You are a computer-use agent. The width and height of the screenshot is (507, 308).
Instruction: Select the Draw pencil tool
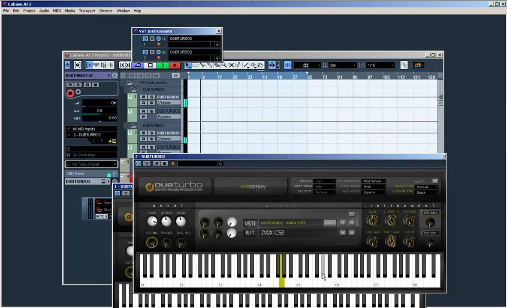[x=238, y=65]
